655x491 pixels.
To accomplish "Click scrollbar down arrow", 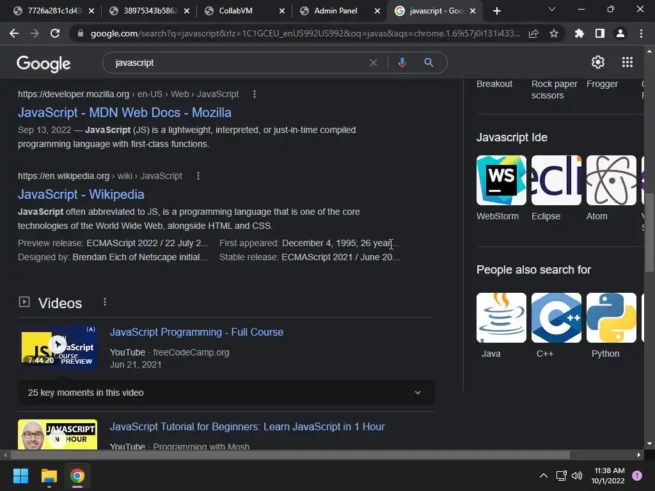I will click(x=649, y=444).
